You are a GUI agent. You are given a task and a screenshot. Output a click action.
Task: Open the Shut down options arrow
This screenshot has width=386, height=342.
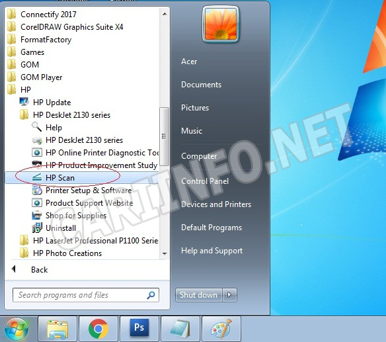click(229, 295)
